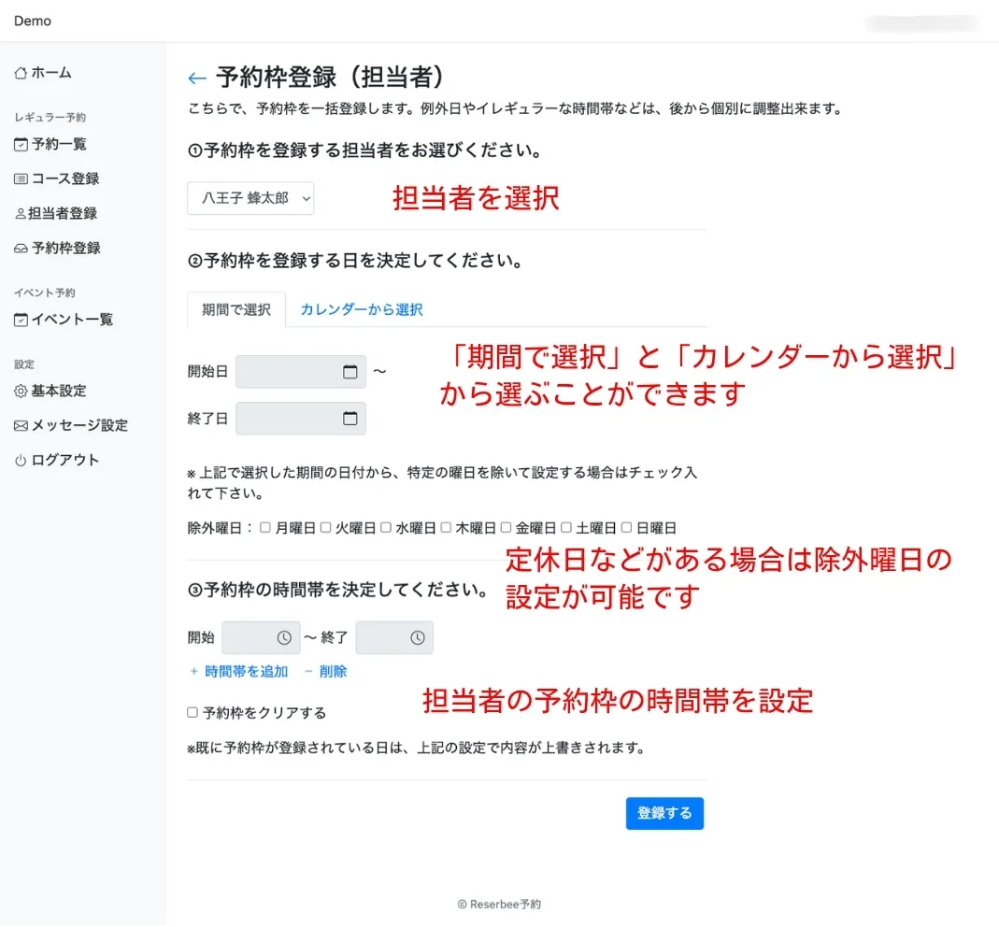Open calendar picker icon in 開始日 field
Viewport: 999px width, 927px height.
pos(350,372)
